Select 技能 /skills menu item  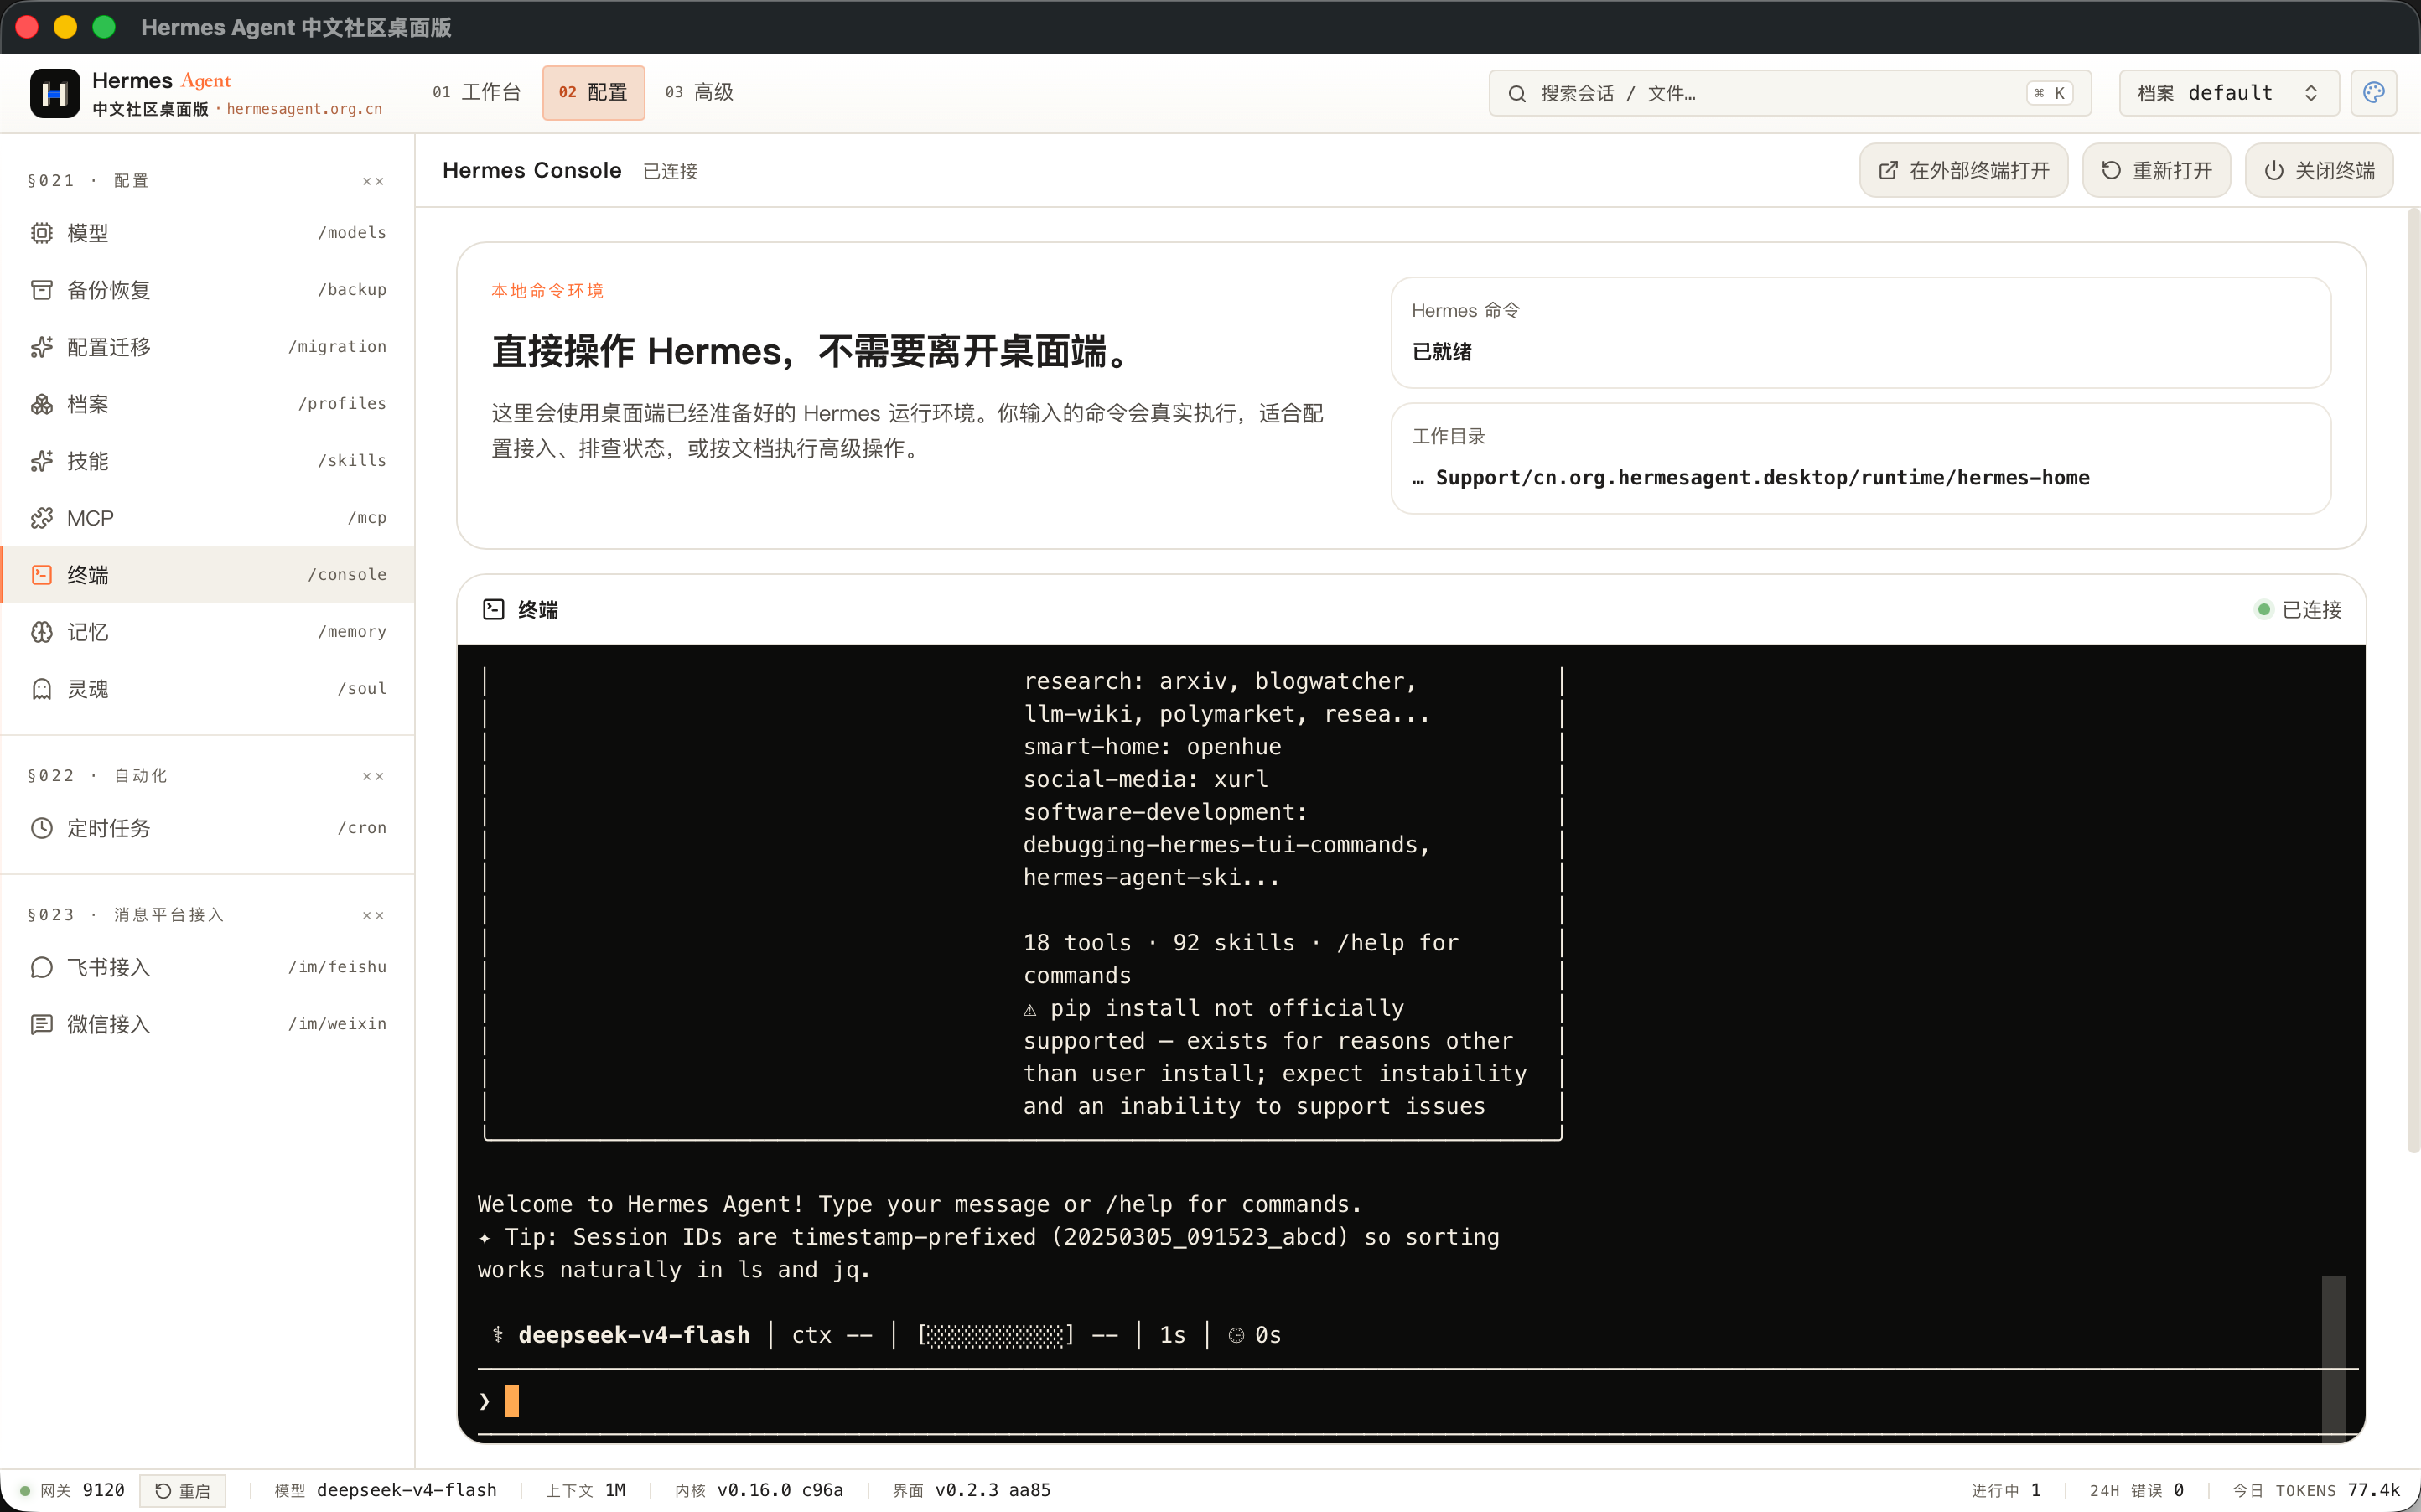click(x=208, y=461)
